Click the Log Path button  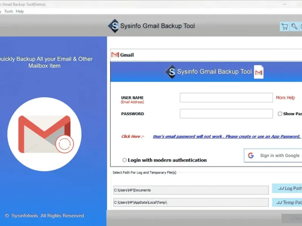pyautogui.click(x=287, y=188)
